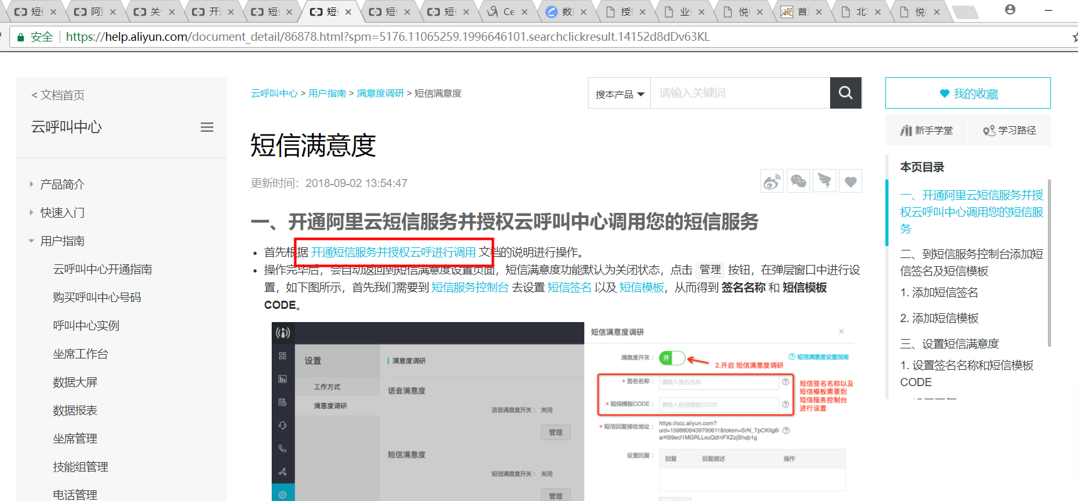
Task: Jump to 1. 添加短信签名 in contents
Action: tap(939, 293)
